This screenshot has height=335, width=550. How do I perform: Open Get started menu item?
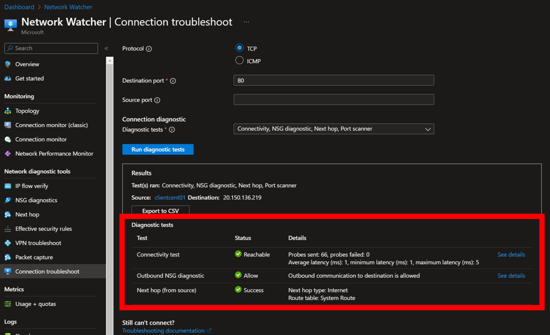pyautogui.click(x=29, y=78)
